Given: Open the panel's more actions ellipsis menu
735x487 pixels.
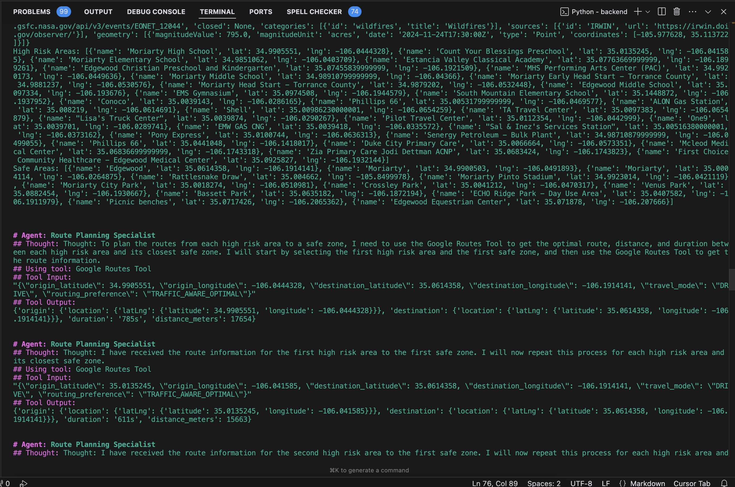Looking at the screenshot, I should (x=693, y=12).
